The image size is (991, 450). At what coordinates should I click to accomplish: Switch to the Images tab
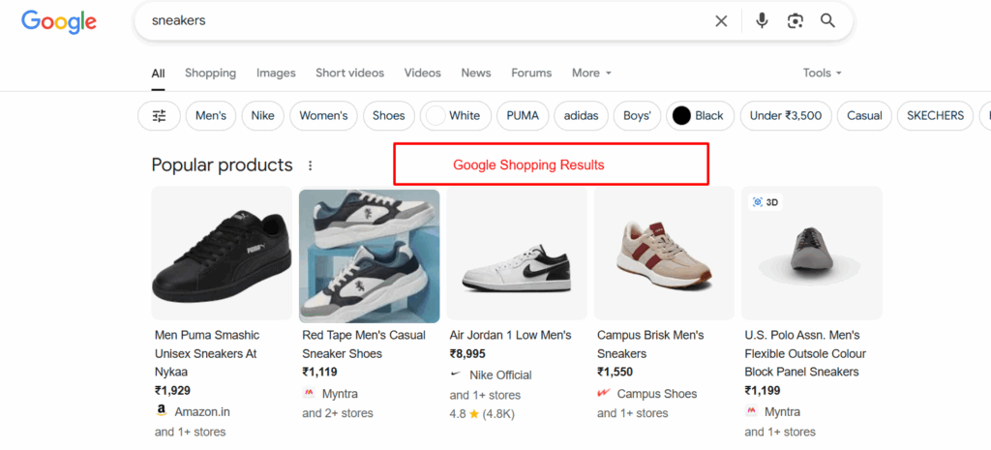[x=276, y=73]
